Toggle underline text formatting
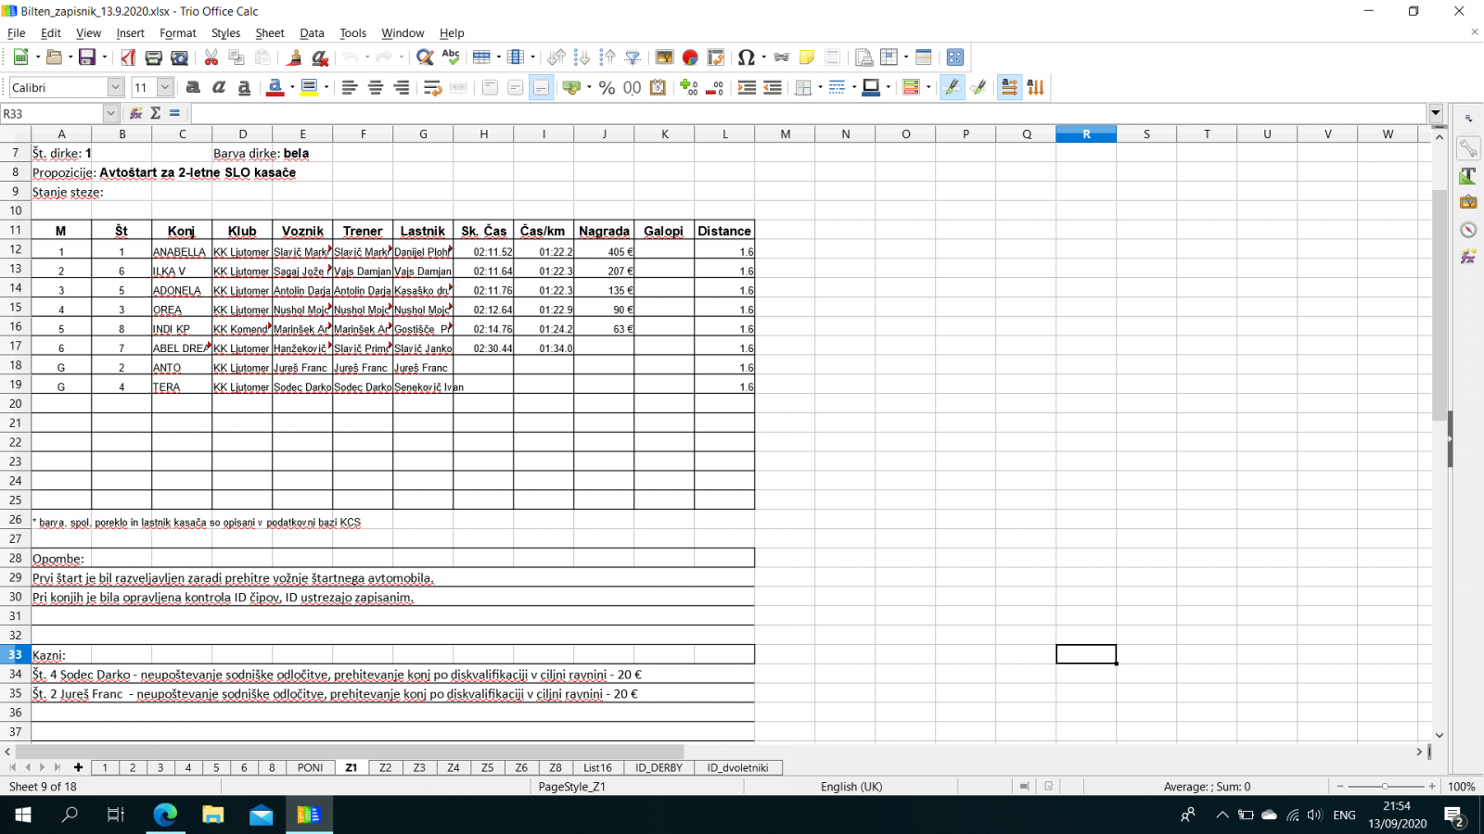Screen dimensions: 1484x834 point(244,88)
